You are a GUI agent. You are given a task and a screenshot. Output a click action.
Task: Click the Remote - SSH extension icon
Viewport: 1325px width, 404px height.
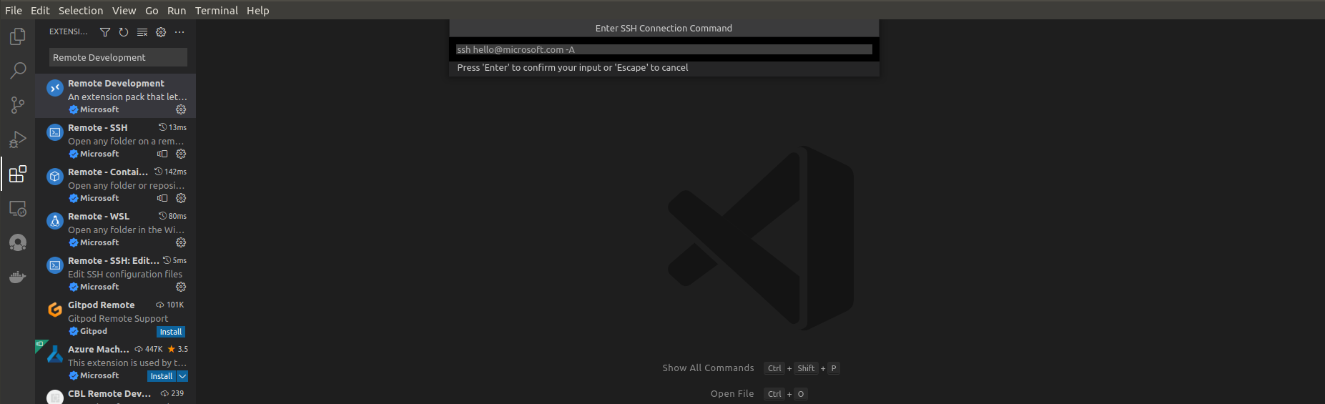point(55,132)
